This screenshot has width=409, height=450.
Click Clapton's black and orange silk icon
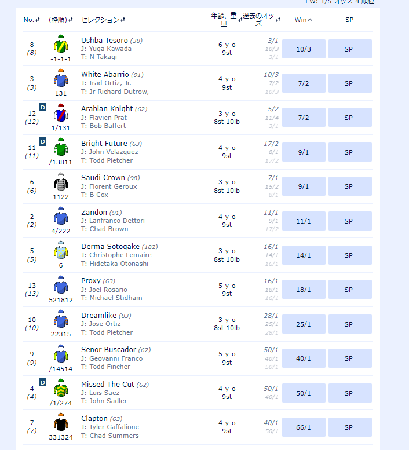pyautogui.click(x=60, y=423)
